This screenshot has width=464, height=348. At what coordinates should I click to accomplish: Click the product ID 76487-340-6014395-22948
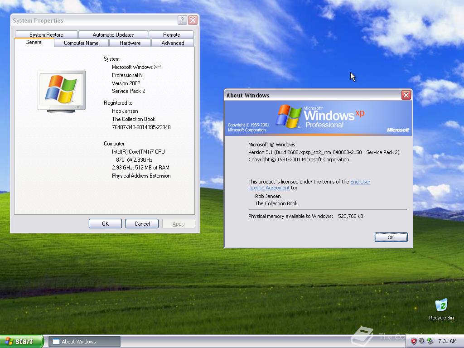click(x=141, y=127)
